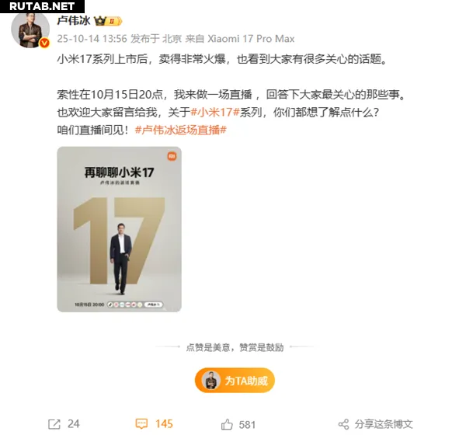
Task: Open the #小米17# hashtag topic
Action: (x=215, y=112)
